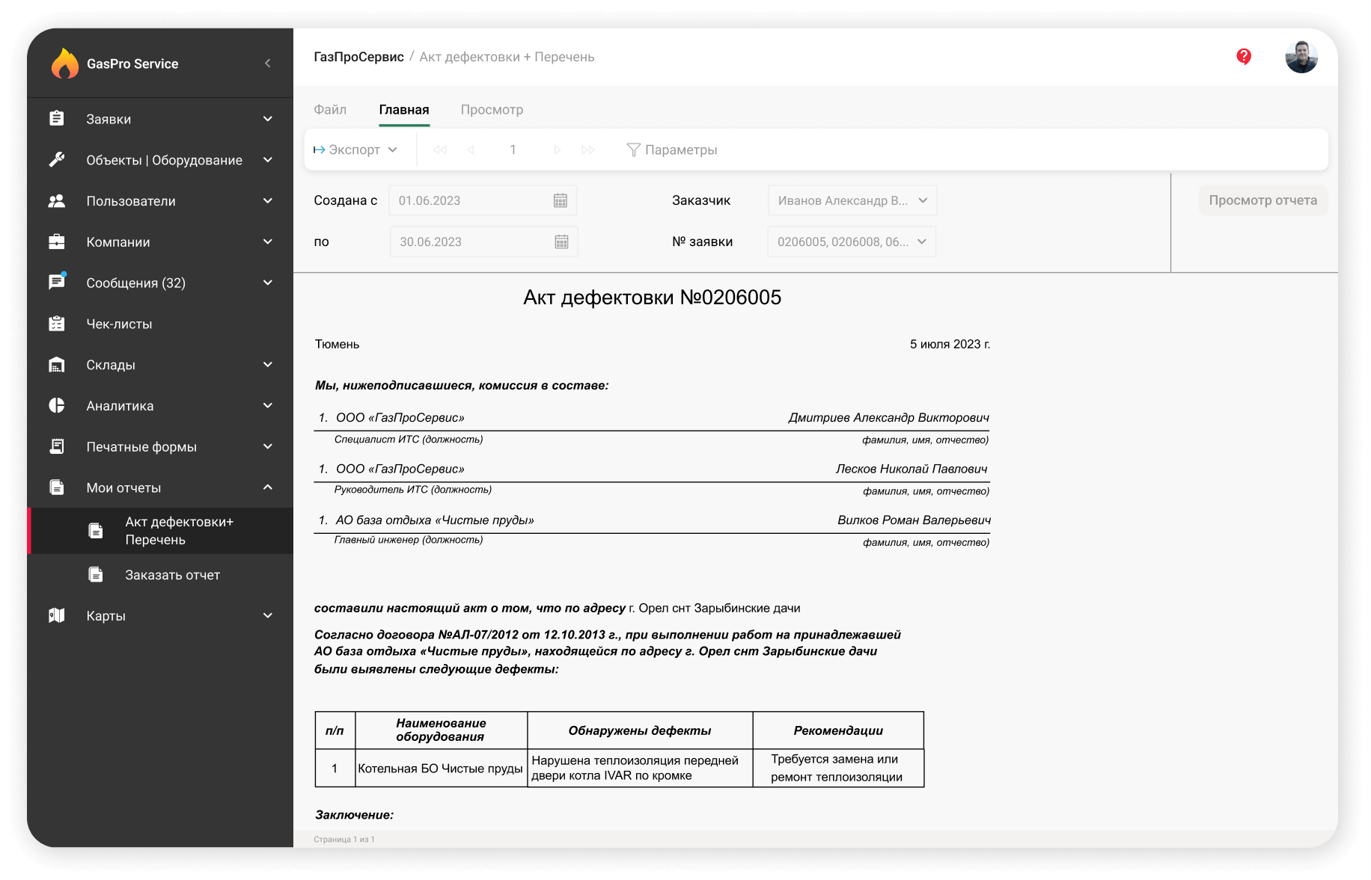Switch to the Файл tab
Viewport: 1371px width, 880px height.
click(x=330, y=109)
